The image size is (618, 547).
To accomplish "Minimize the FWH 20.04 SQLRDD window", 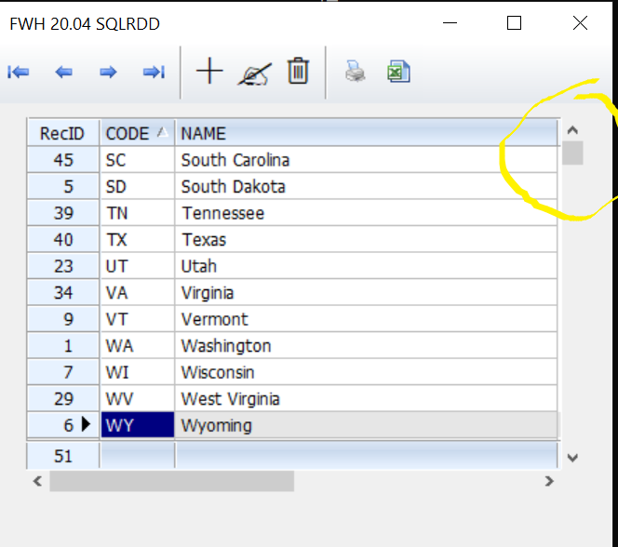I will (450, 23).
